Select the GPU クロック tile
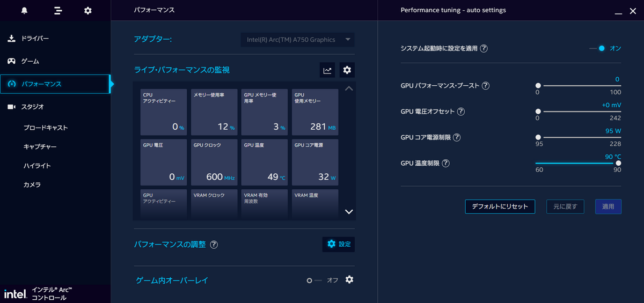Screen dimensions: 644x303 pyautogui.click(x=214, y=162)
